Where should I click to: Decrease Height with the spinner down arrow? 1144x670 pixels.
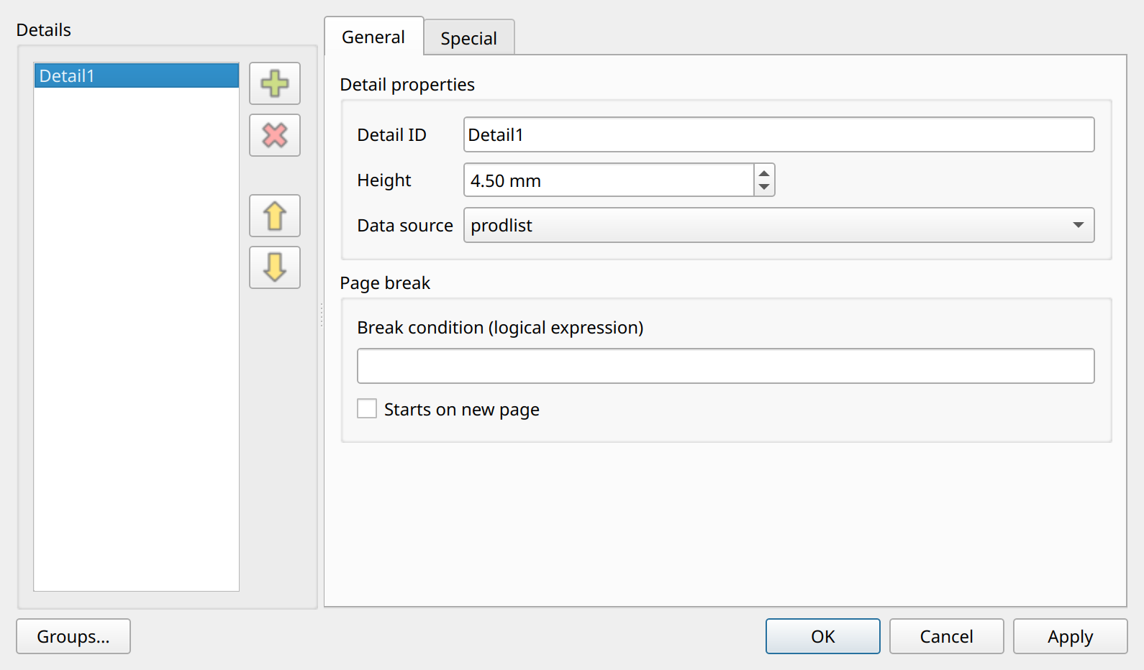[764, 188]
